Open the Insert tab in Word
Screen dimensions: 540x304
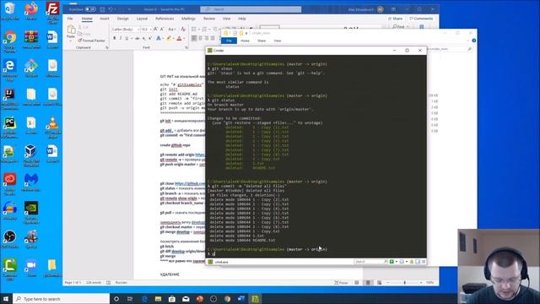tap(105, 19)
